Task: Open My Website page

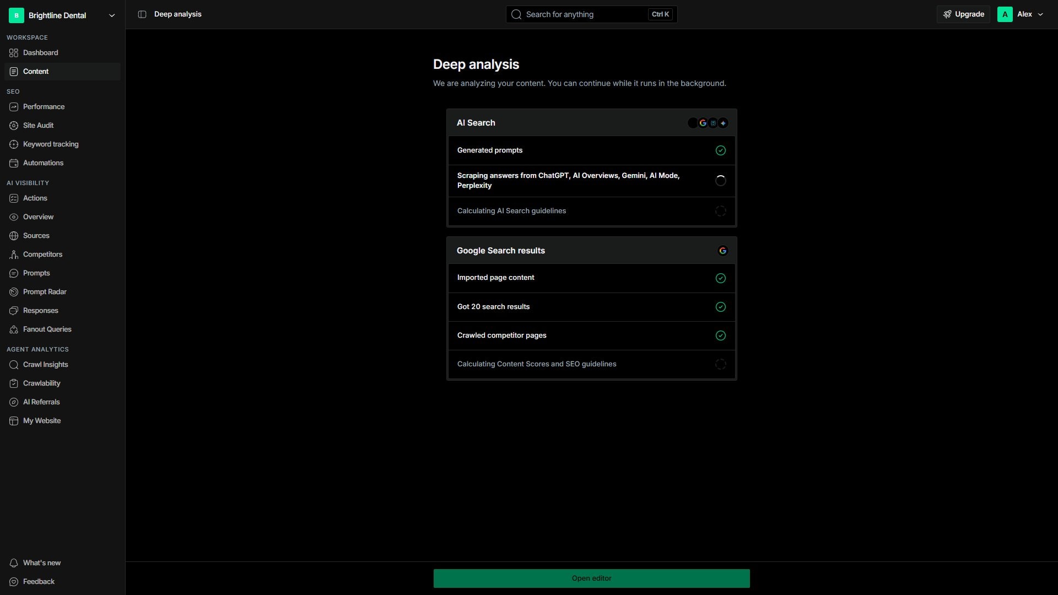Action: tap(62, 421)
